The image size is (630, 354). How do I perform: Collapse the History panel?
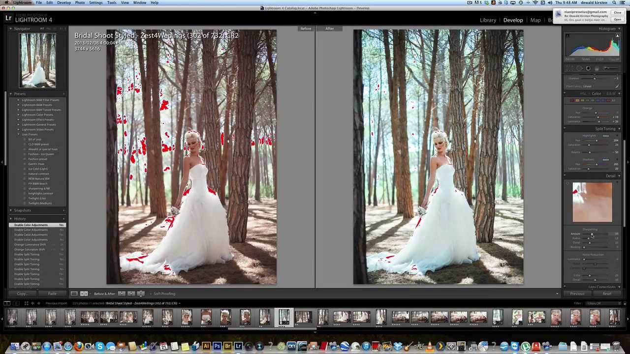[10, 219]
